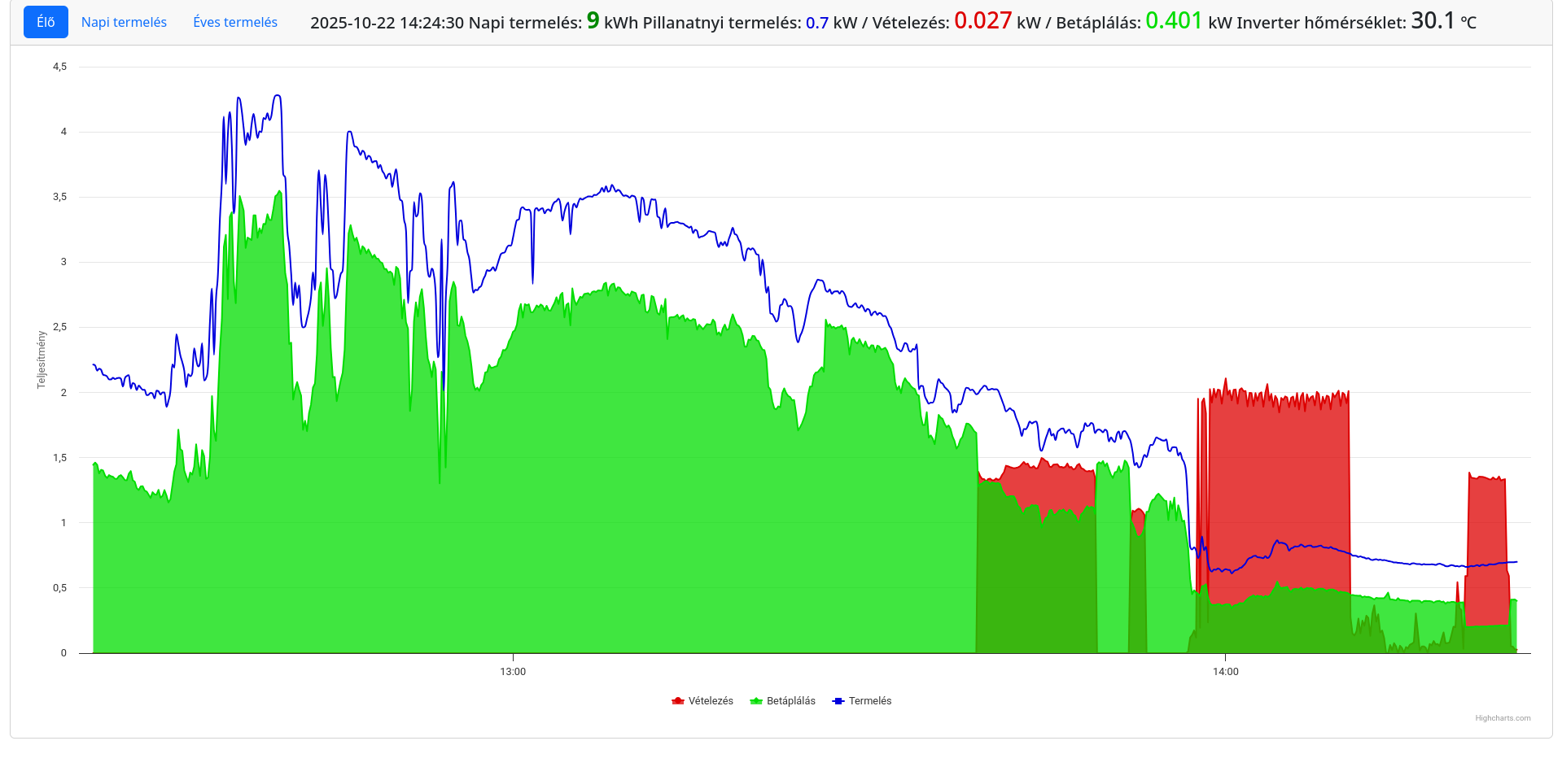Click the Élő live view button
The width and height of the screenshot is (1562, 767).
click(46, 22)
